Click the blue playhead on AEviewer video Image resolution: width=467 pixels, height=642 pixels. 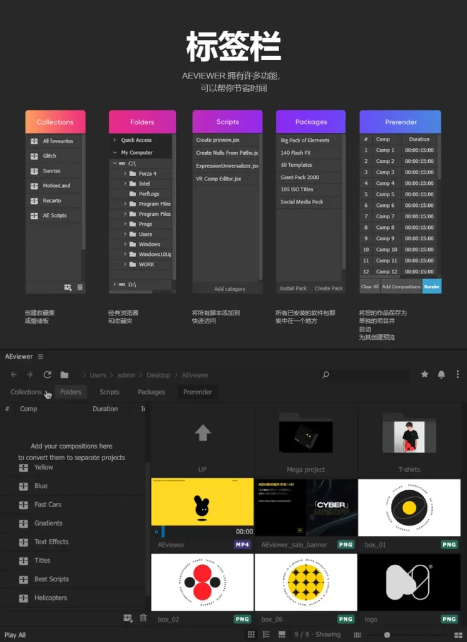coord(163,532)
